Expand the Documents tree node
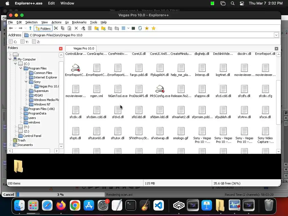 10,145
